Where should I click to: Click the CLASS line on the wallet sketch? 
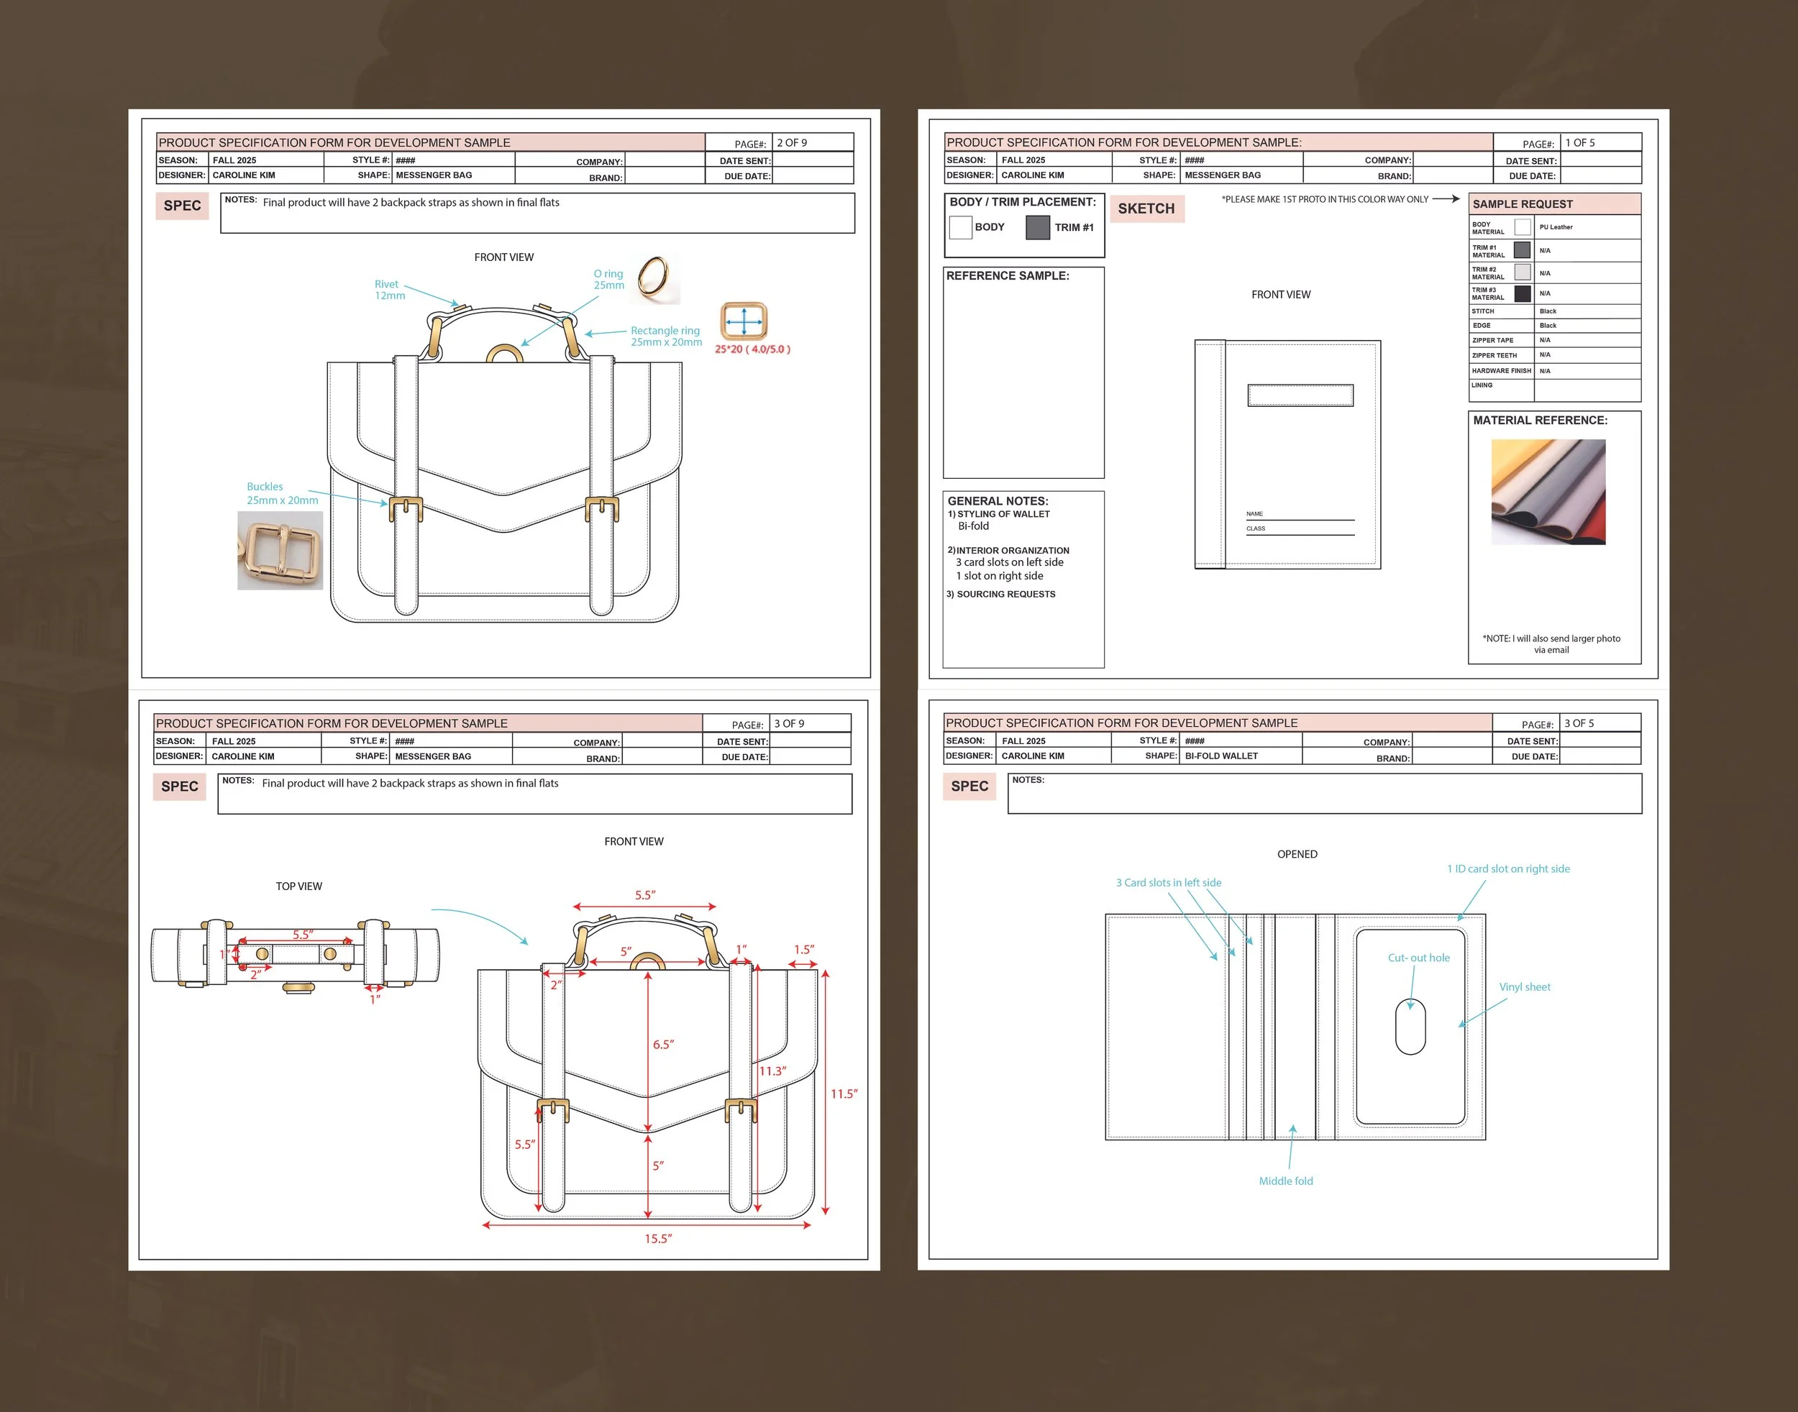pyautogui.click(x=1300, y=530)
